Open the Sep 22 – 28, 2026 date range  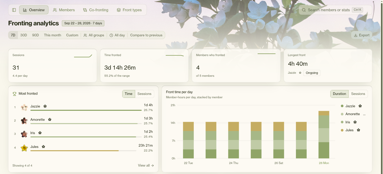coord(83,23)
